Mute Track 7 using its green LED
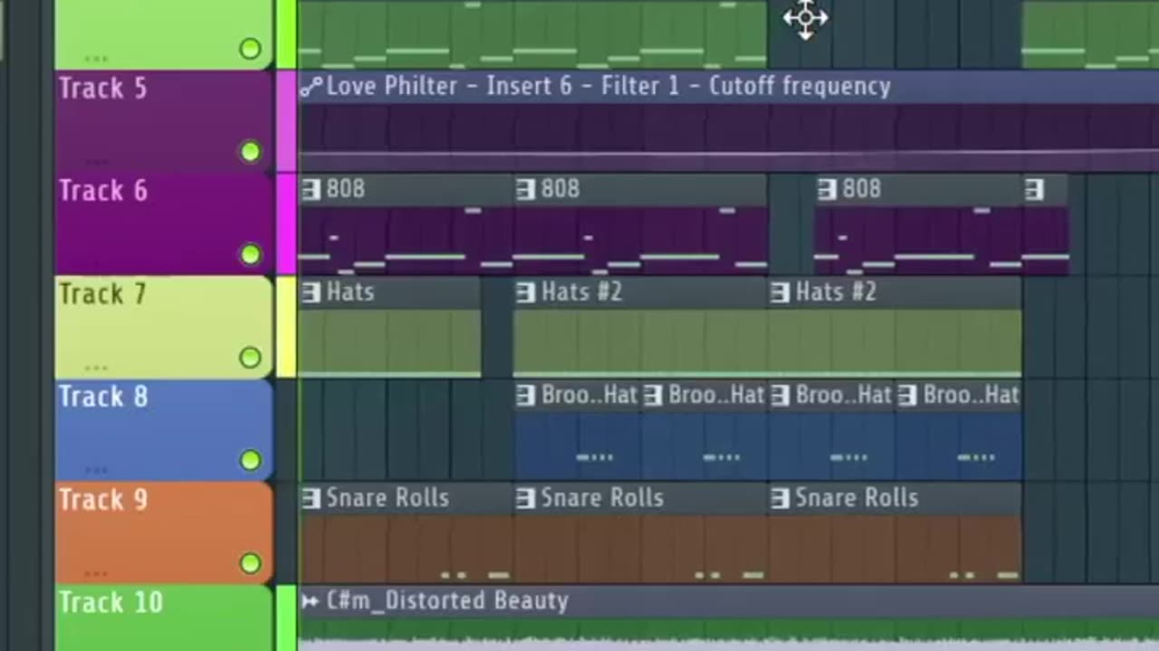 [251, 358]
